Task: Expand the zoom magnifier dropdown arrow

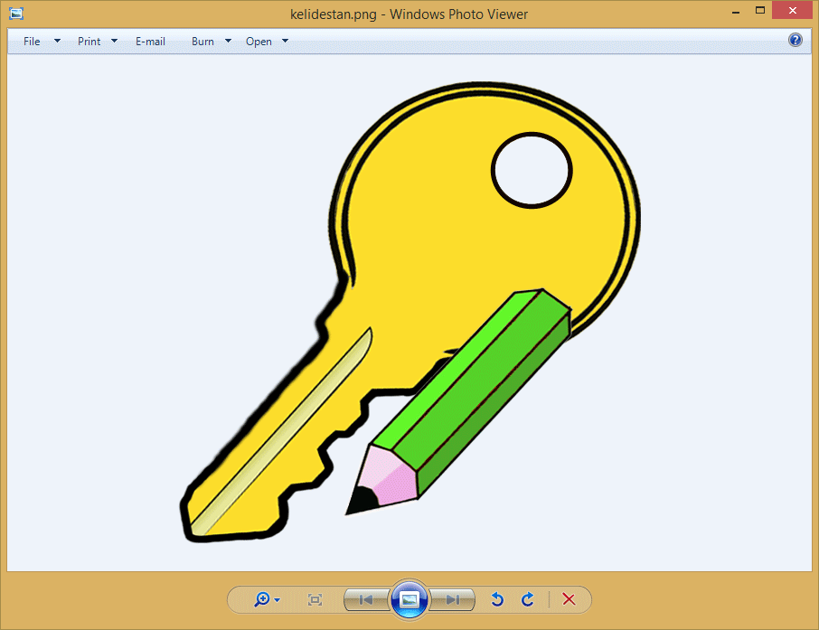Action: [x=277, y=599]
